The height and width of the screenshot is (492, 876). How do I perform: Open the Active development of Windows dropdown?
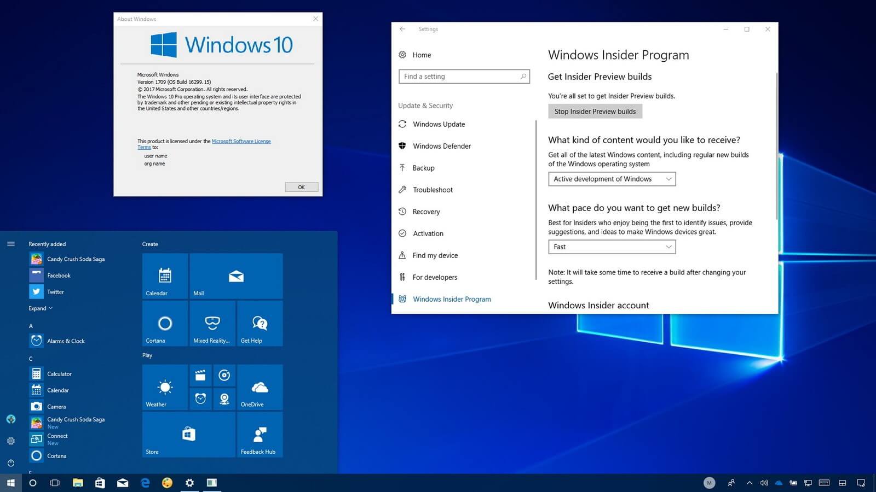612,179
